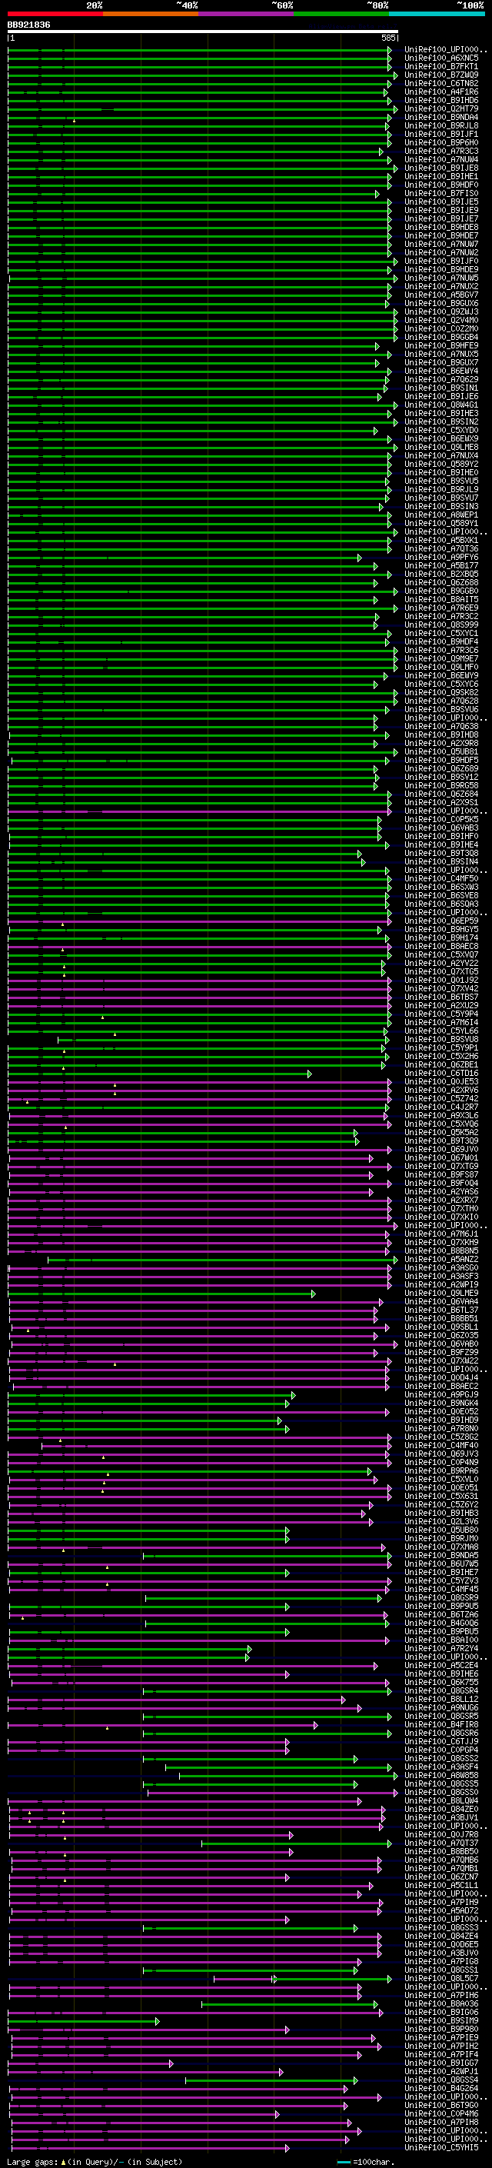
Task: Click the UniRef100_C0P5K5 label
Action: [x=441, y=820]
